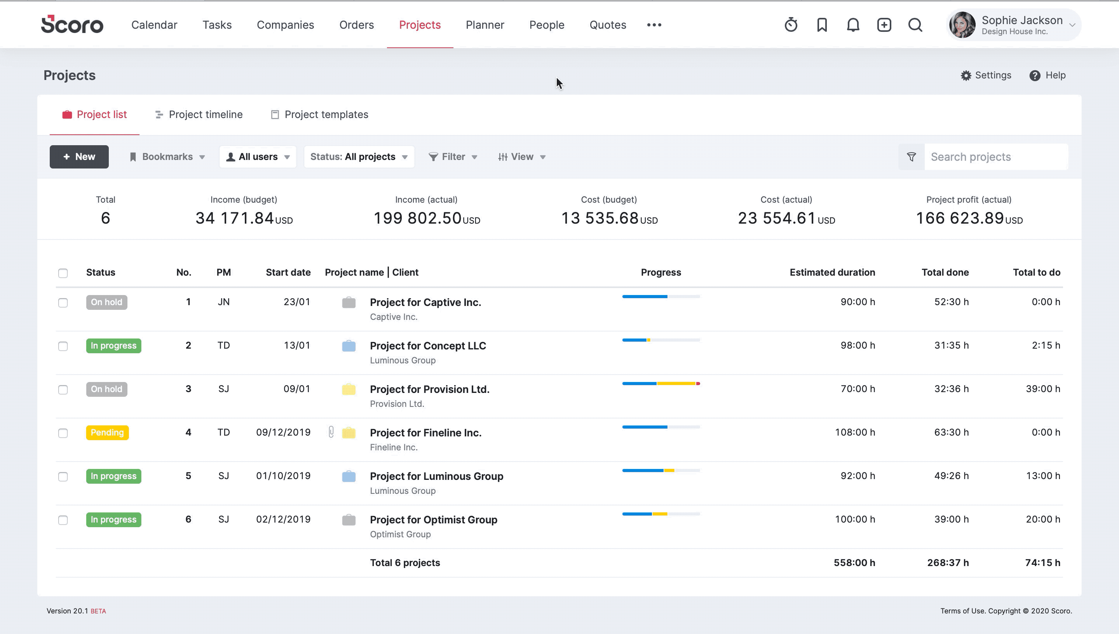Open the bookmarks icon in top bar

[822, 25]
